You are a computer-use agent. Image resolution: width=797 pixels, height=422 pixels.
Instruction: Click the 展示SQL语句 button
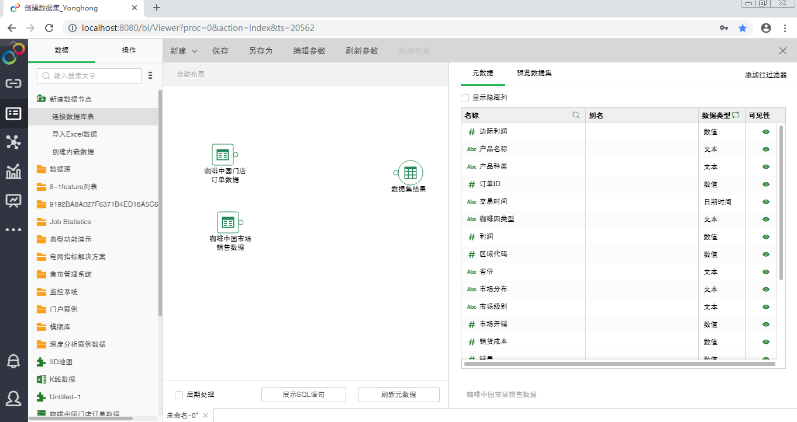tap(303, 394)
